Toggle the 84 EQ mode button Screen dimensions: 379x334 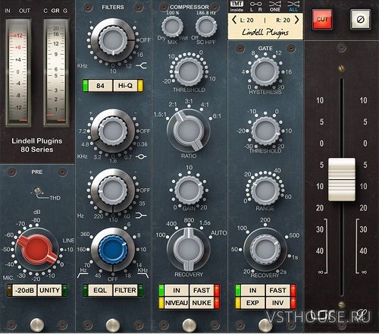click(x=100, y=86)
